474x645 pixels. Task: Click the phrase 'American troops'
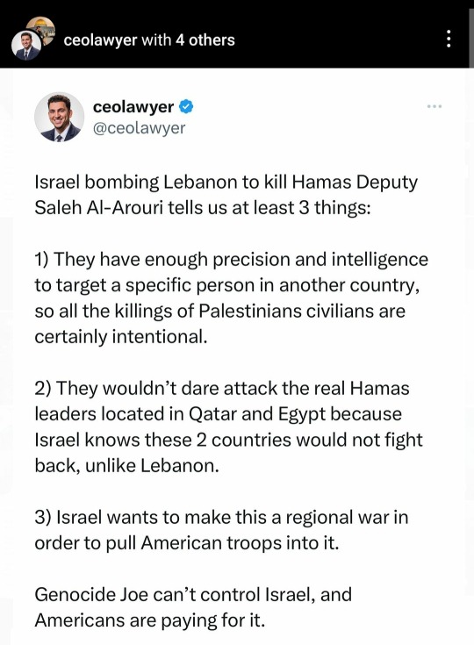pyautogui.click(x=211, y=543)
